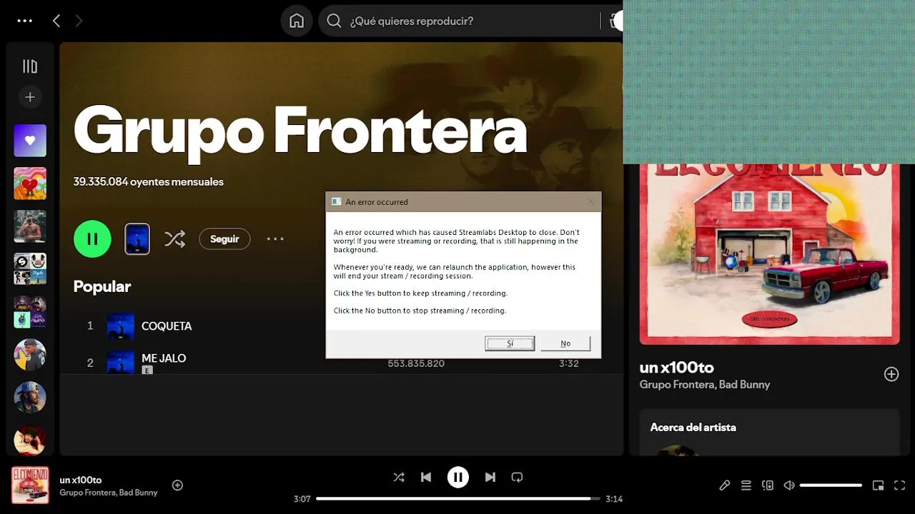Play the track COQUETA

(x=167, y=326)
